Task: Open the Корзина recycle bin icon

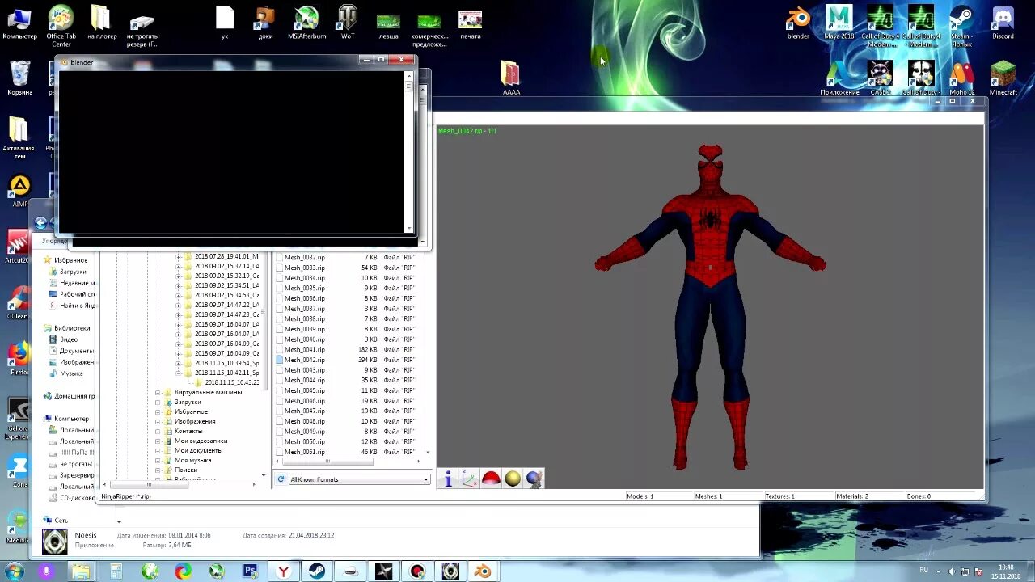Action: (20, 78)
